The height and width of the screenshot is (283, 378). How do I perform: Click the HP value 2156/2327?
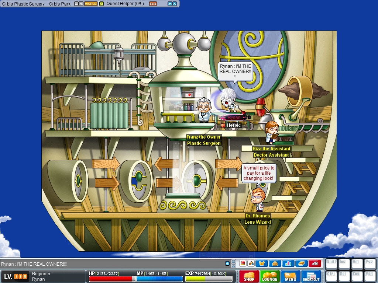[107, 274]
